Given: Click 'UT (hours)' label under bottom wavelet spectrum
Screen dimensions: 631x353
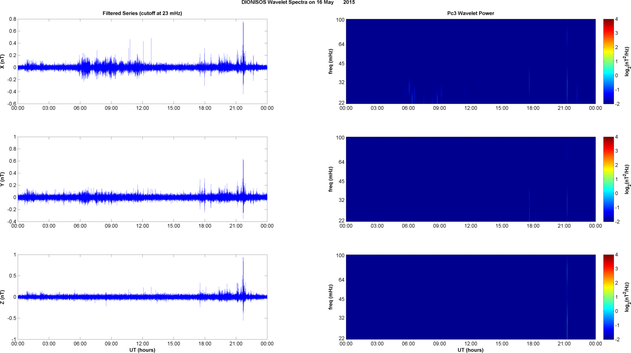Looking at the screenshot, I should coord(470,350).
